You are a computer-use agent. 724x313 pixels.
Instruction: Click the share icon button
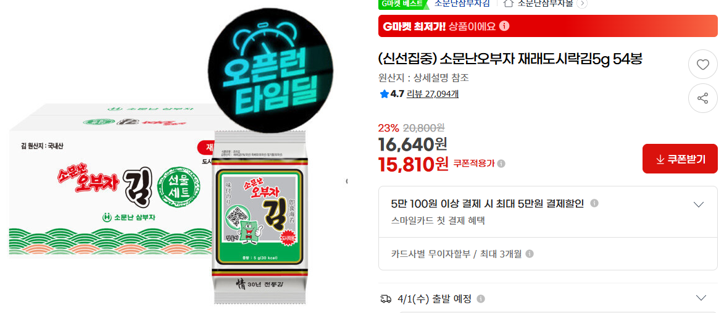pyautogui.click(x=703, y=98)
